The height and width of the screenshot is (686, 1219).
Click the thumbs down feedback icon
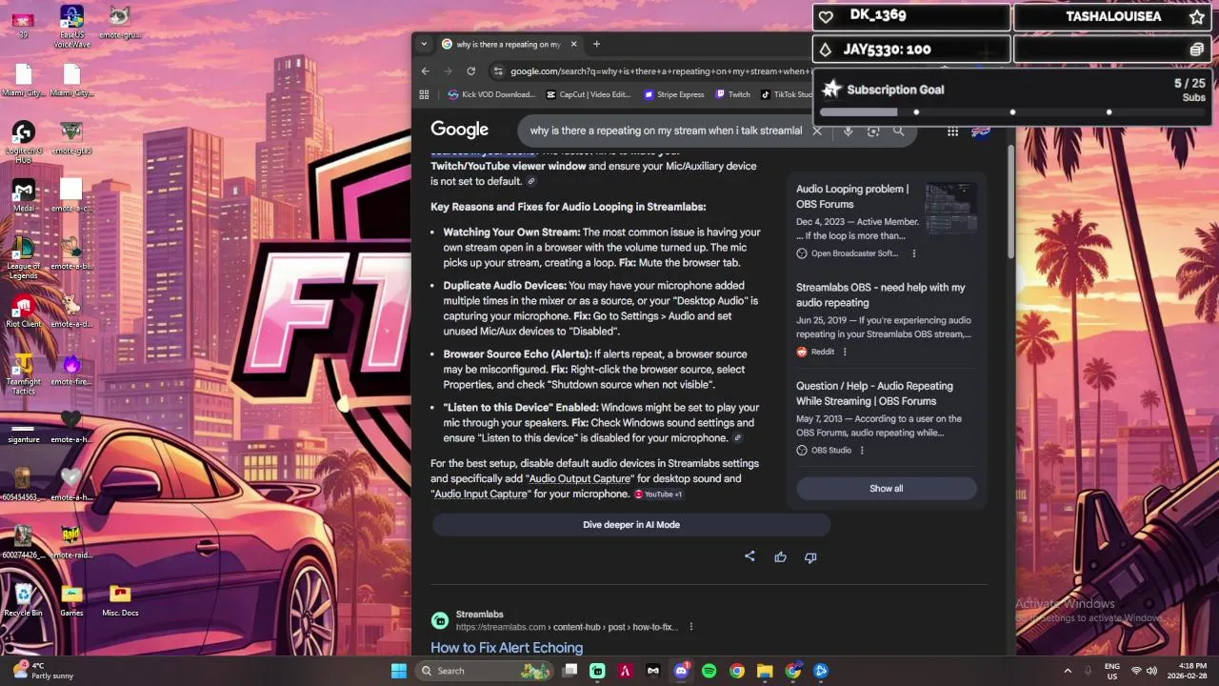pyautogui.click(x=810, y=556)
